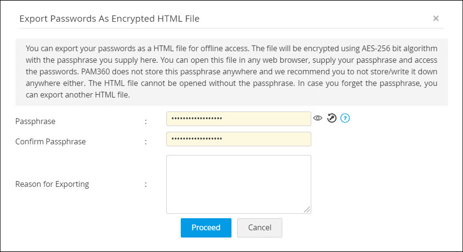
Task: Focus the Passphrase input field
Action: click(238, 119)
